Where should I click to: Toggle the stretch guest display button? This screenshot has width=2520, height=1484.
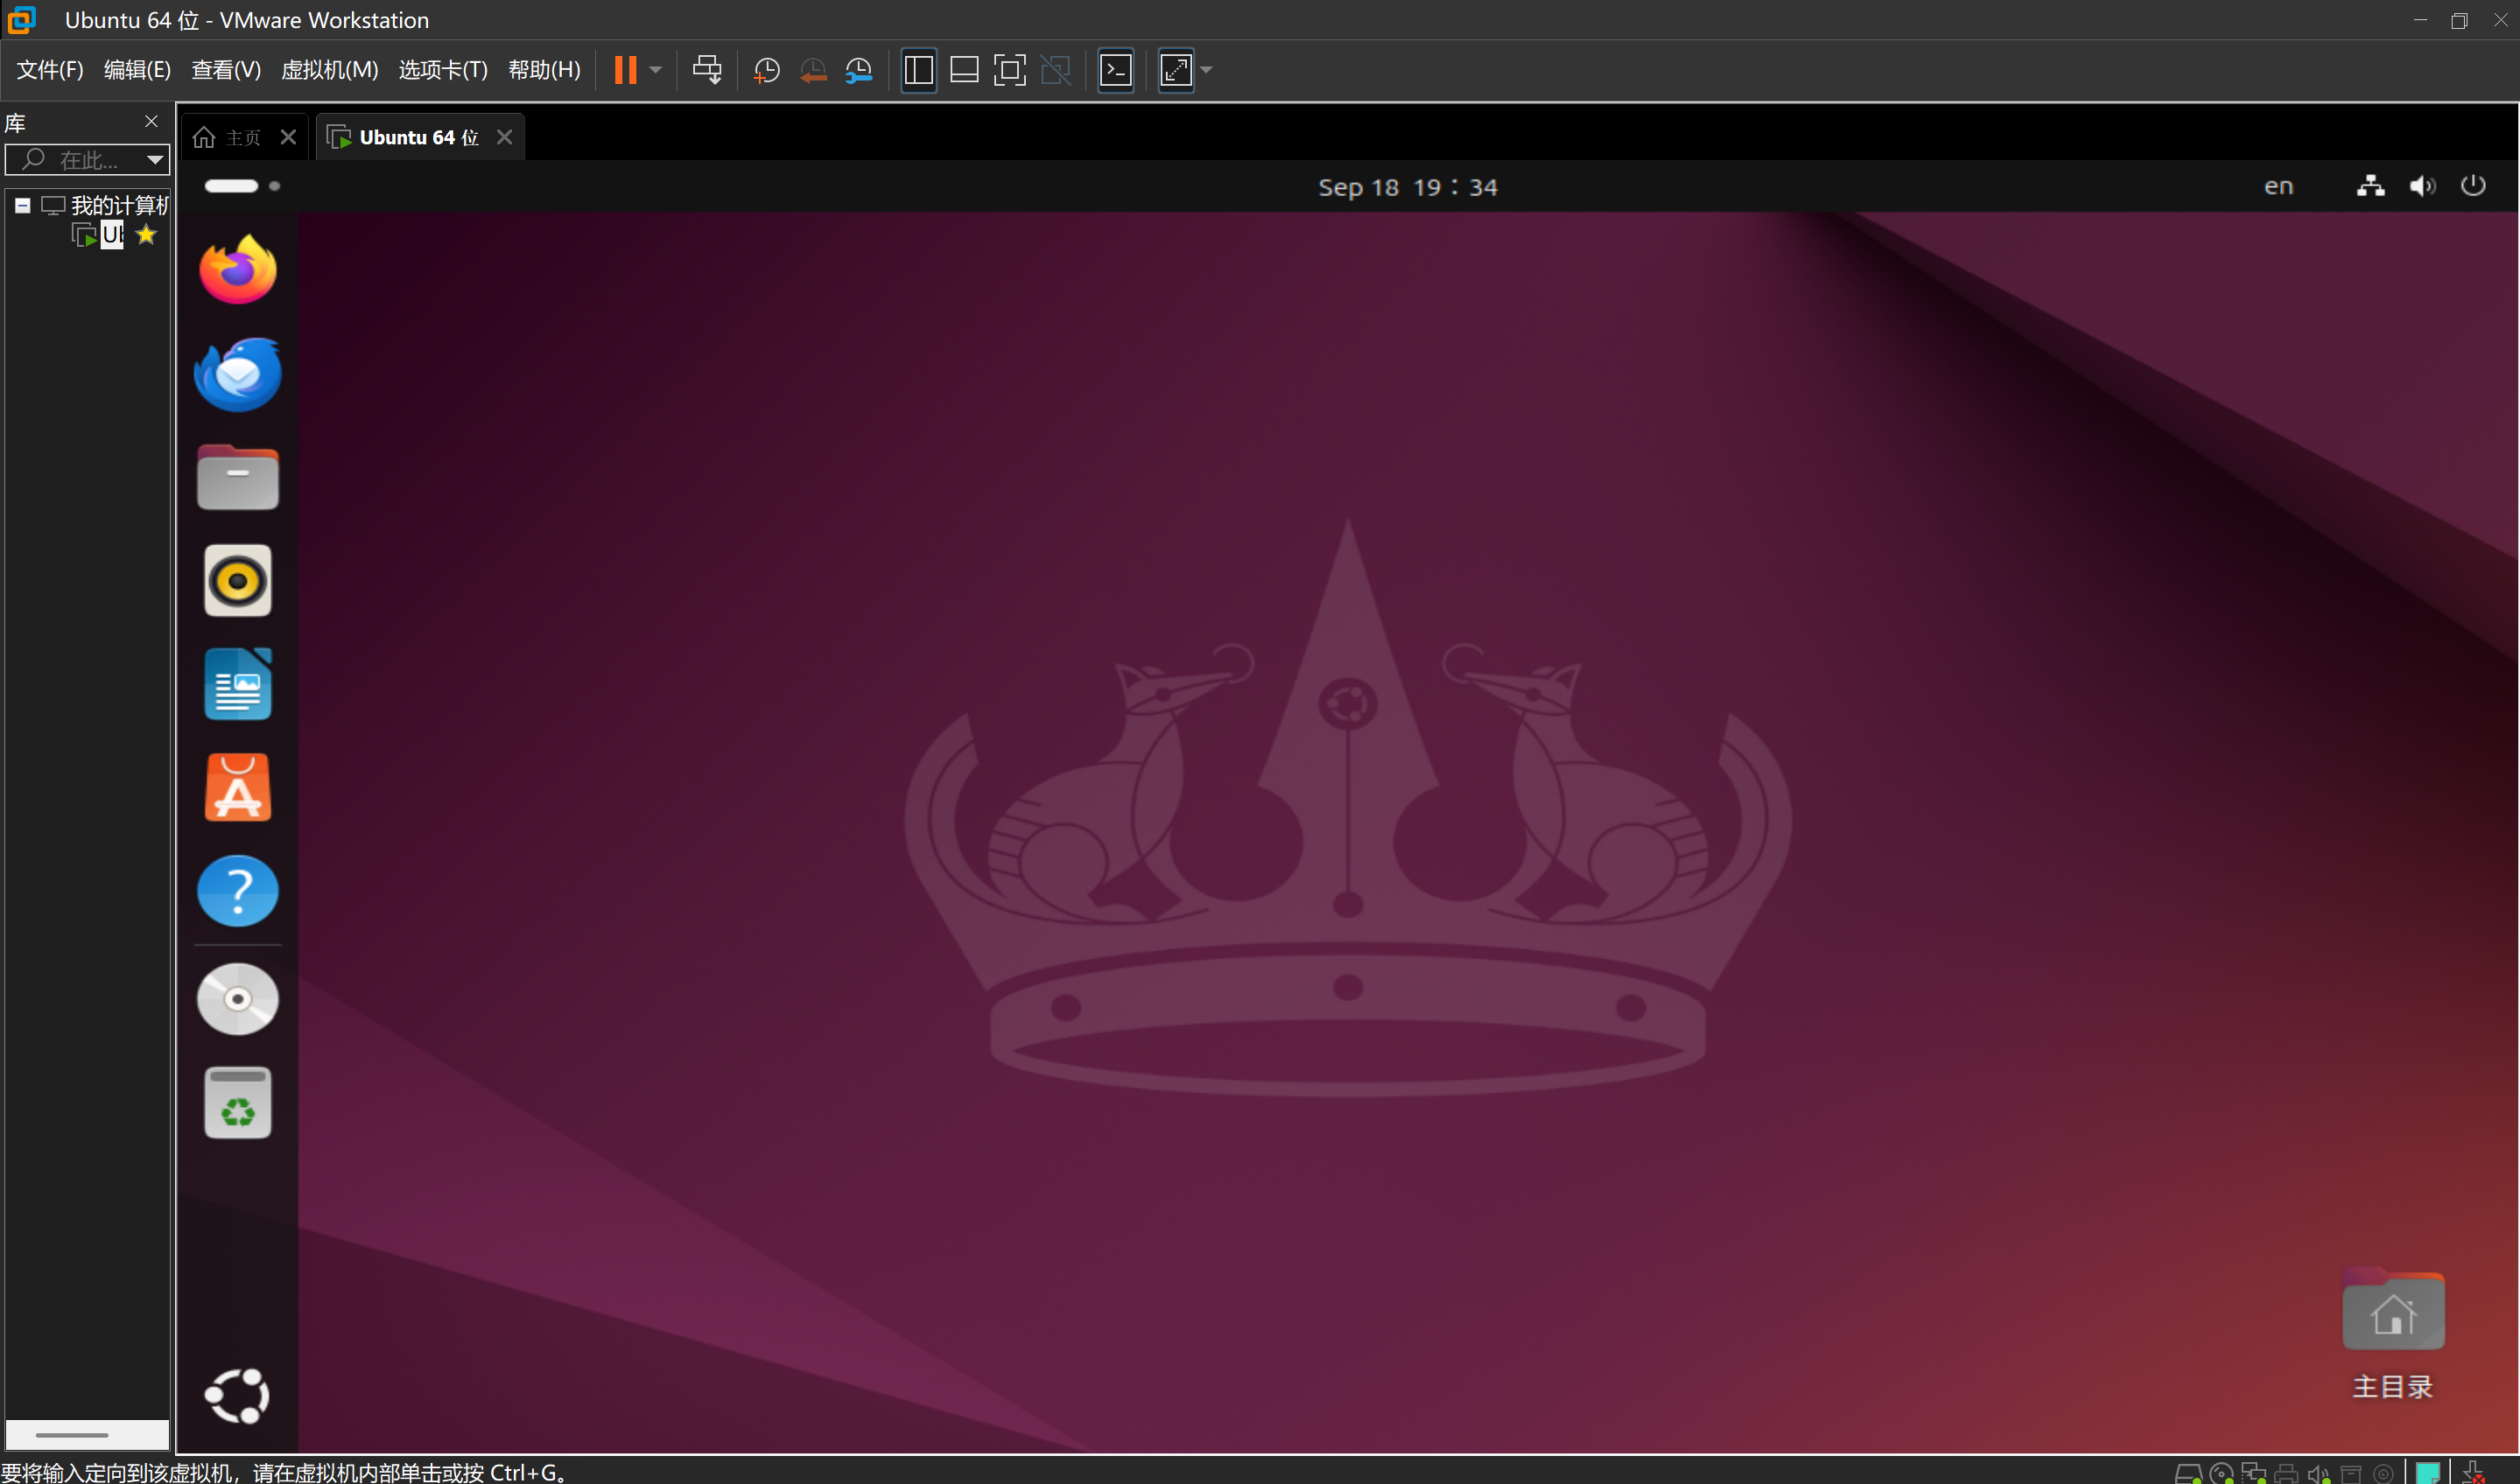pyautogui.click(x=1176, y=70)
